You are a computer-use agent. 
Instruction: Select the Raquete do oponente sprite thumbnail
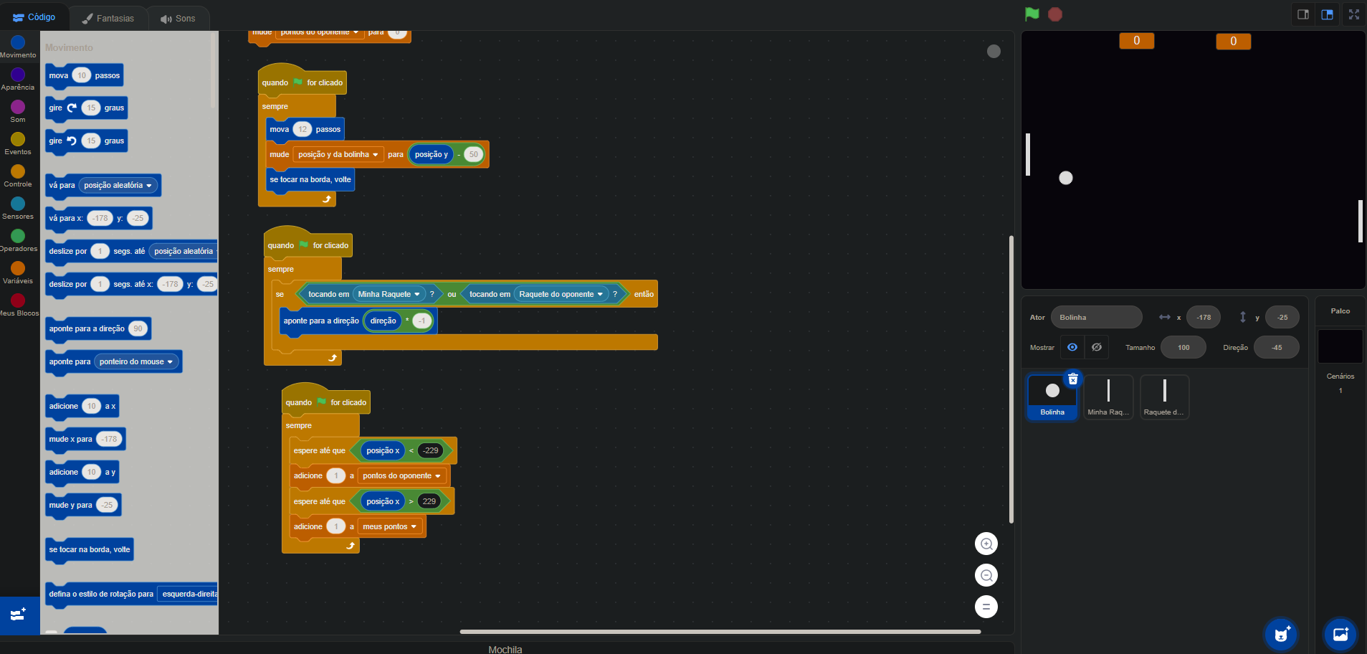click(1164, 397)
